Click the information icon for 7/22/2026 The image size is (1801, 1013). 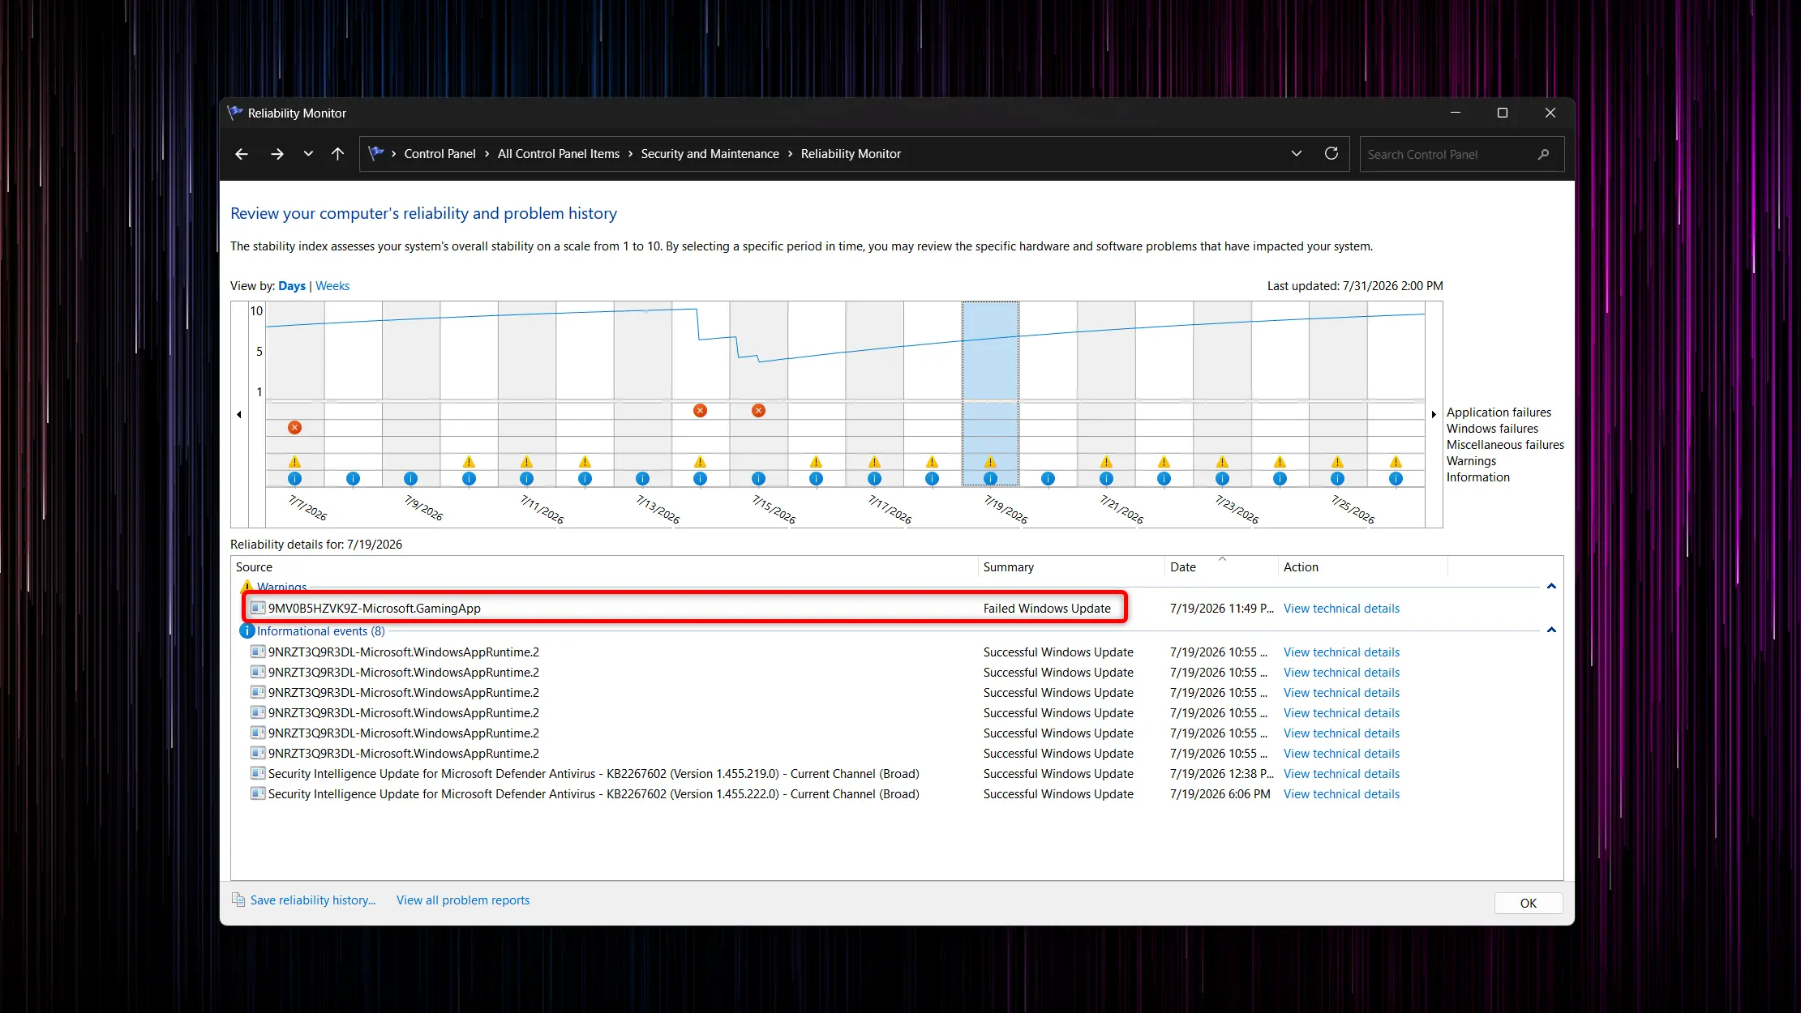tap(1164, 479)
